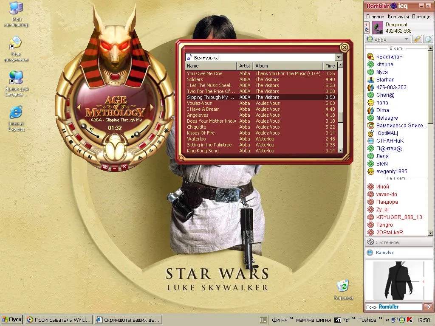
Task: Click the music note globe icon
Action: 429,39
